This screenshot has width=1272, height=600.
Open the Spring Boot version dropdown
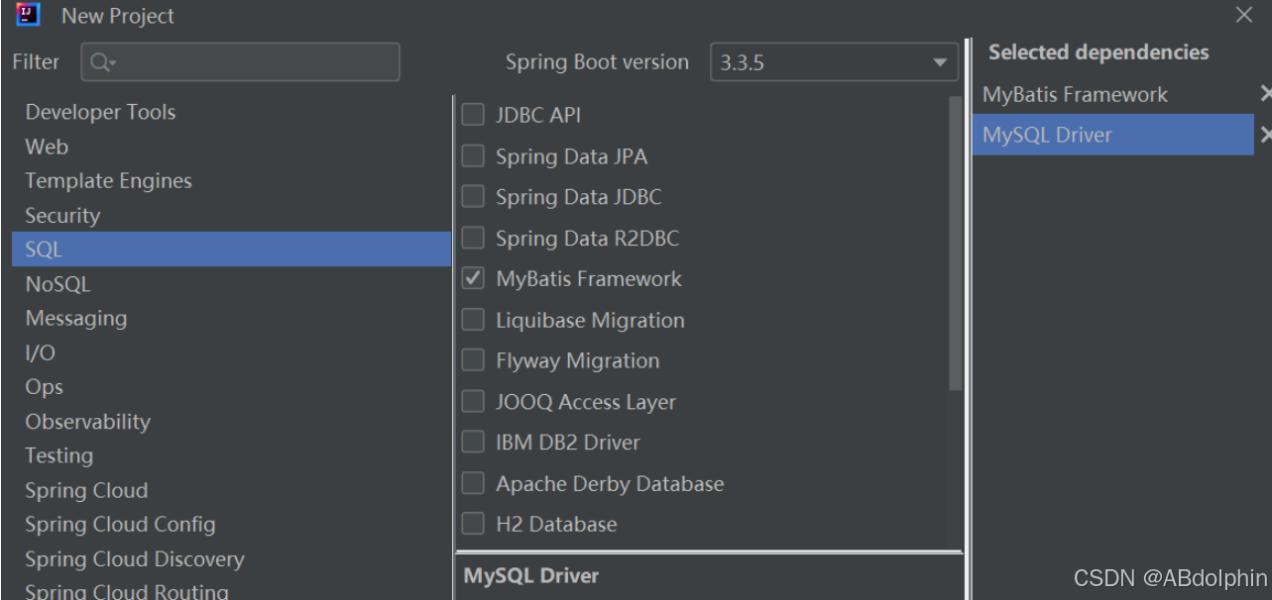pyautogui.click(x=834, y=62)
